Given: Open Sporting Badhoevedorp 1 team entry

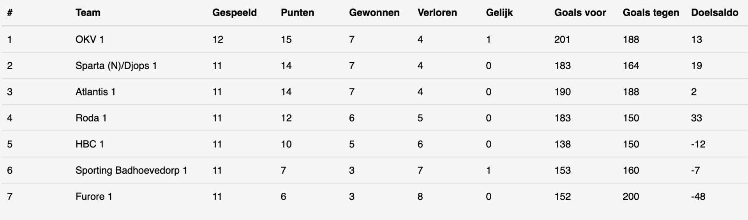Looking at the screenshot, I should pos(131,170).
